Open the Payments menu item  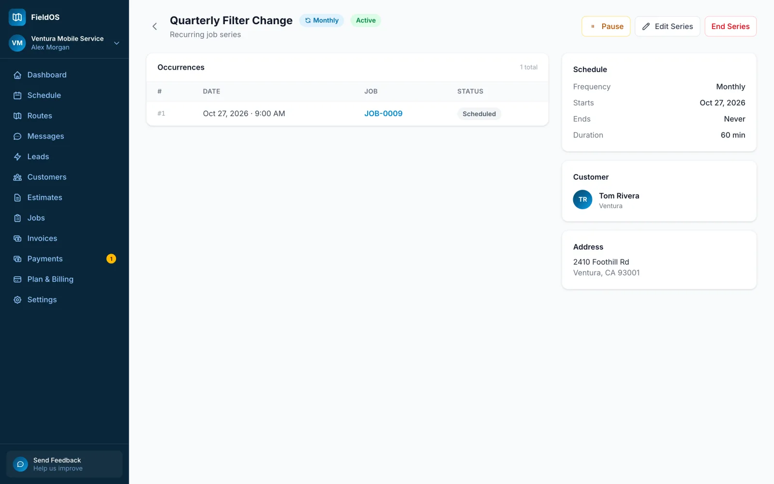[64, 259]
